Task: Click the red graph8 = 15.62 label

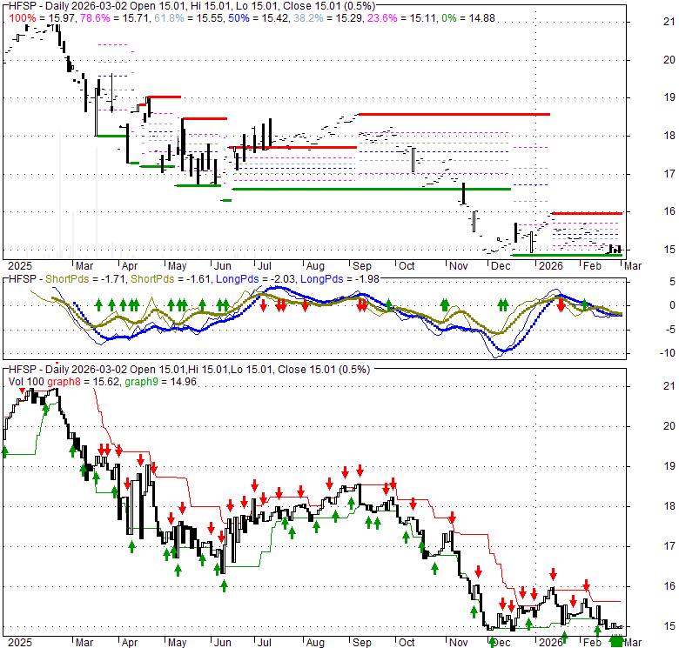Action: point(84,382)
